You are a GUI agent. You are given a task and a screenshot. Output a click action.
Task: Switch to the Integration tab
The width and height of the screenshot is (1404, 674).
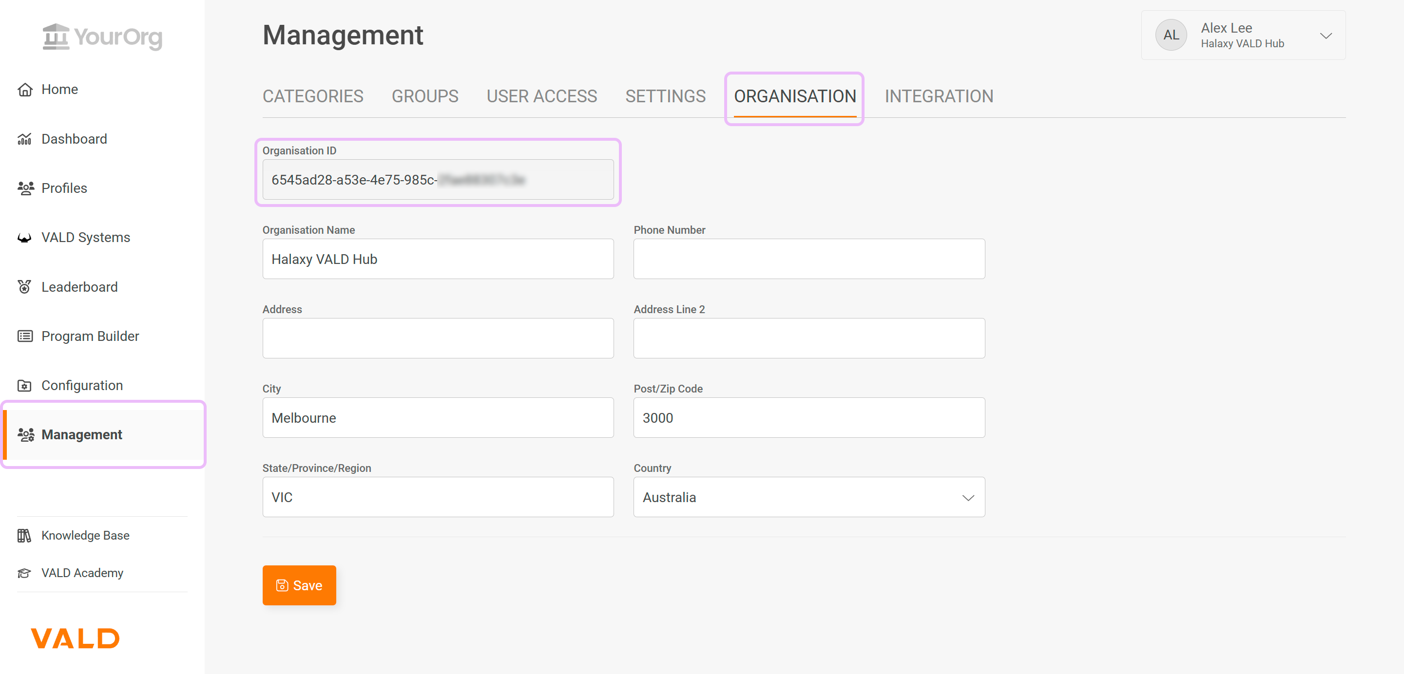[x=939, y=96]
